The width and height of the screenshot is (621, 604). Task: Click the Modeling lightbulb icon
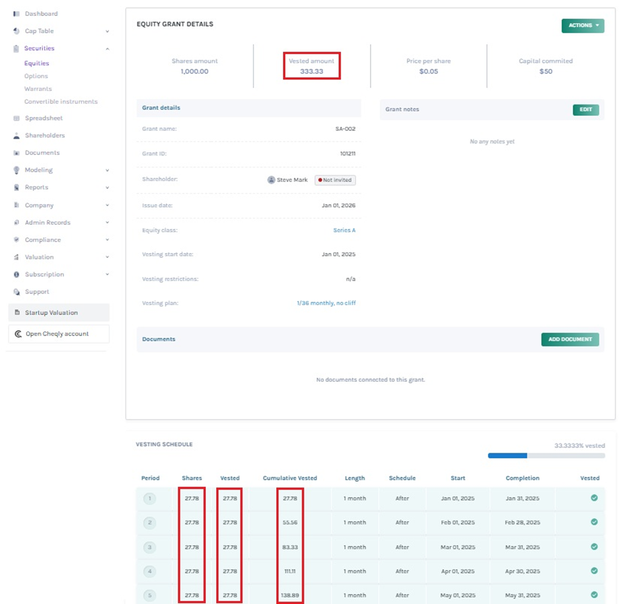(x=17, y=170)
